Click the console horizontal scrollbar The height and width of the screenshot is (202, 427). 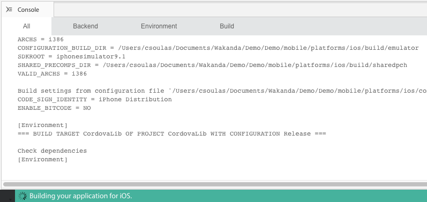(215, 184)
